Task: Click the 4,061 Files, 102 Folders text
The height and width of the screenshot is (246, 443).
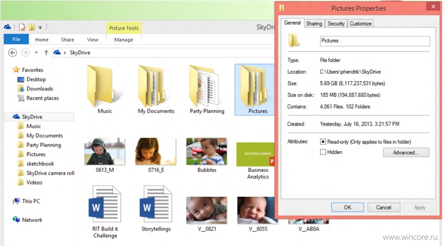Action: (x=345, y=106)
